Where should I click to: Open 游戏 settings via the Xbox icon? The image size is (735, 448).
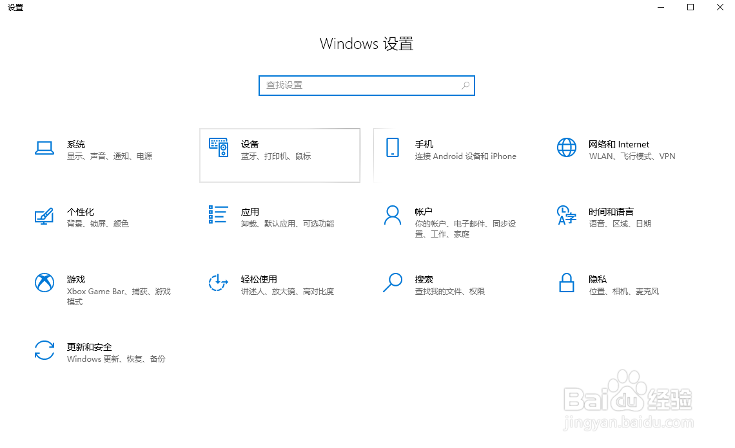coord(44,283)
